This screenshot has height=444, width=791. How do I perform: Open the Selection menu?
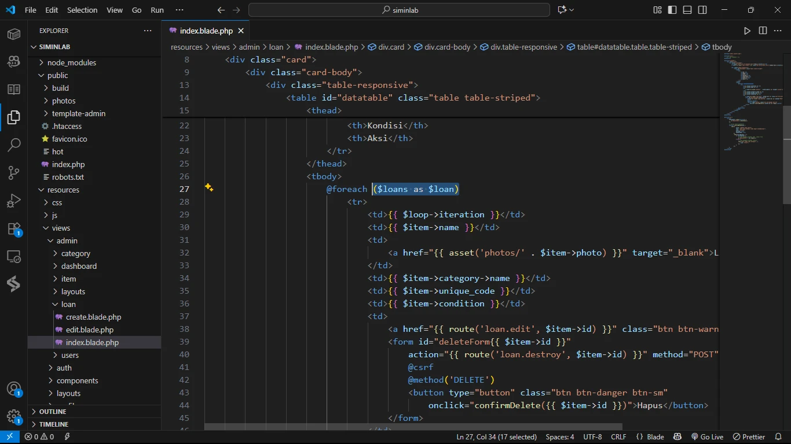[82, 10]
